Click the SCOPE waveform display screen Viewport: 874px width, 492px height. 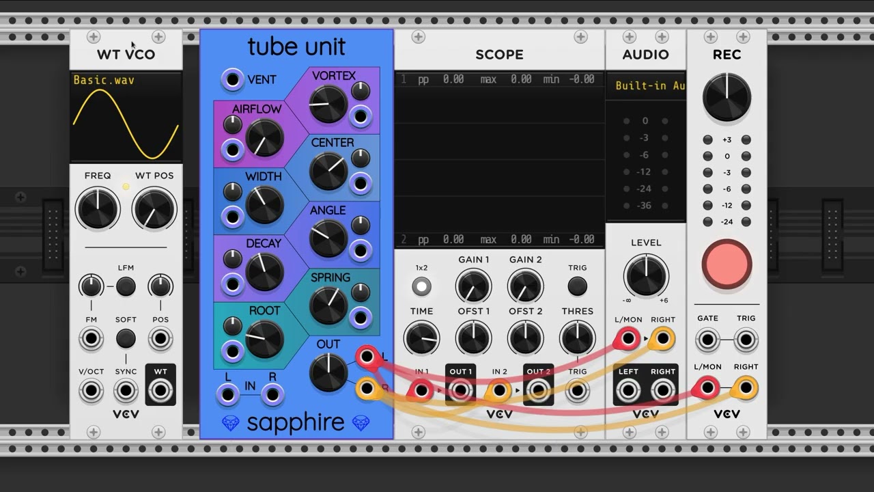[499, 159]
